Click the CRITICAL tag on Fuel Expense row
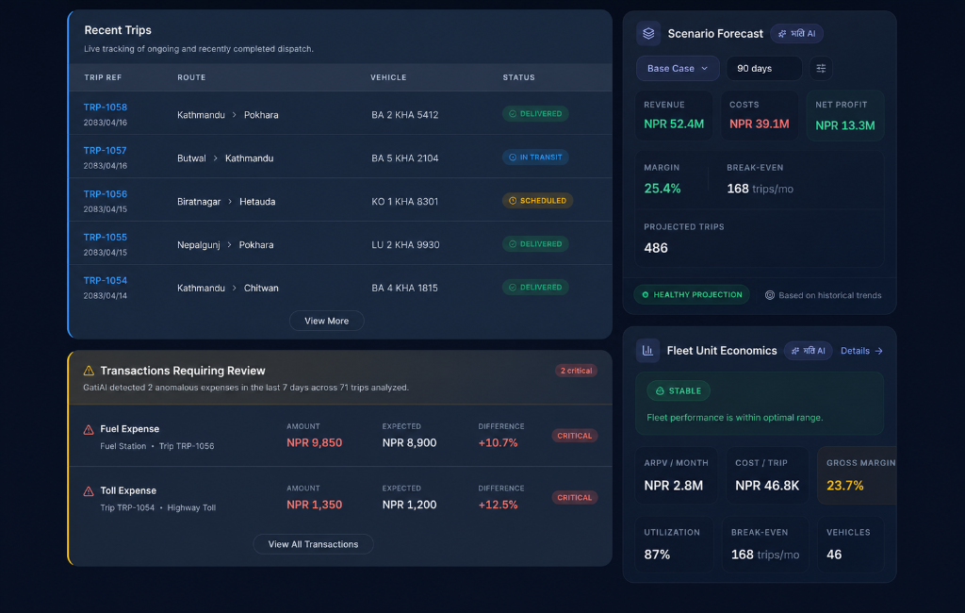Image resolution: width=965 pixels, height=613 pixels. coord(574,436)
